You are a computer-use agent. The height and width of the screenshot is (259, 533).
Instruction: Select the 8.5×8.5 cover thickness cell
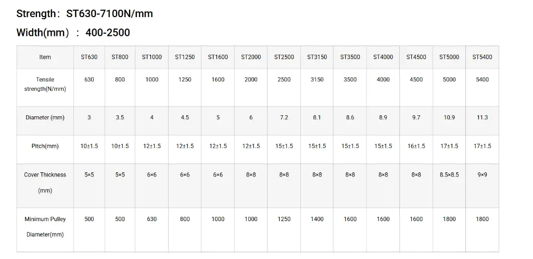tap(449, 175)
